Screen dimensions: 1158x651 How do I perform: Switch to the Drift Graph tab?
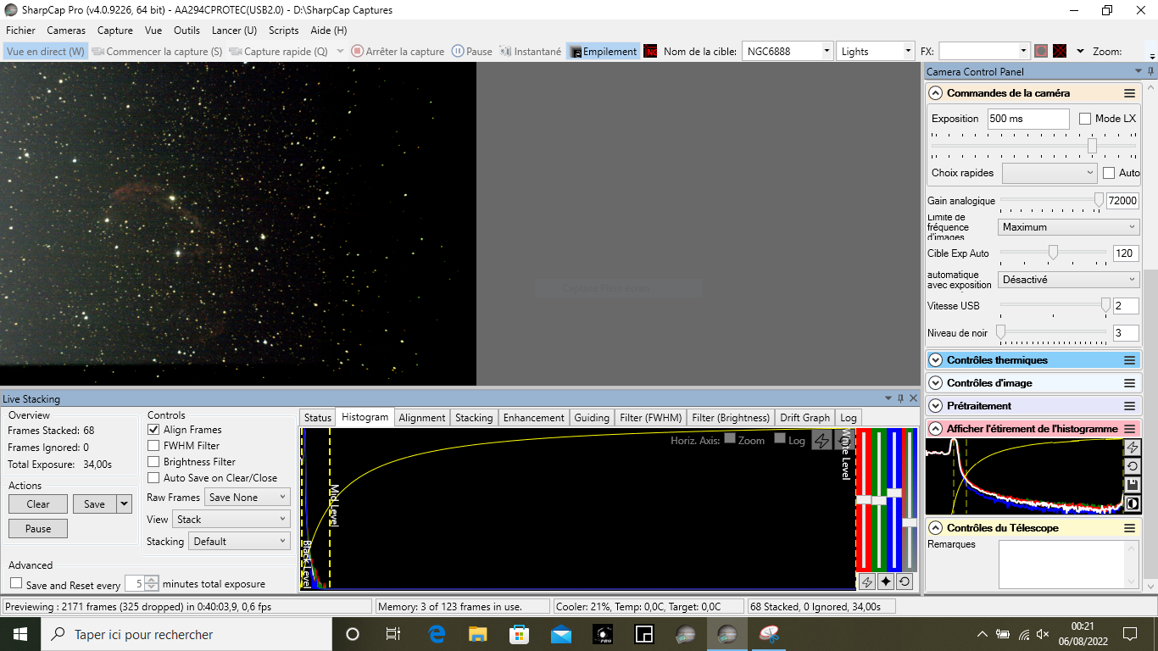point(804,418)
